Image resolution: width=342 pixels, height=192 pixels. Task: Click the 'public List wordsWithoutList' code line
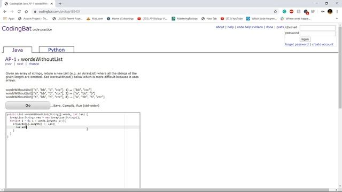(48, 114)
